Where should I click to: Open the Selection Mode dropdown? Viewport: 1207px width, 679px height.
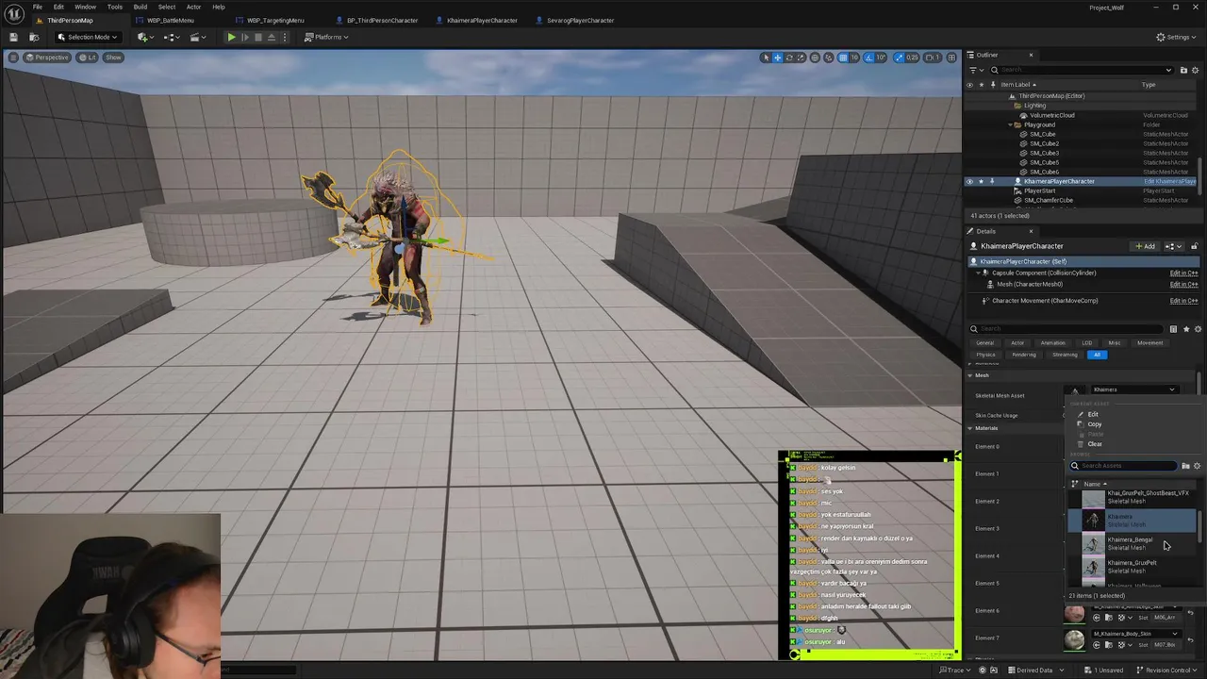click(x=87, y=37)
